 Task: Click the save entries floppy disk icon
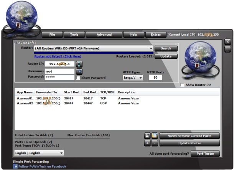coord(147,136)
